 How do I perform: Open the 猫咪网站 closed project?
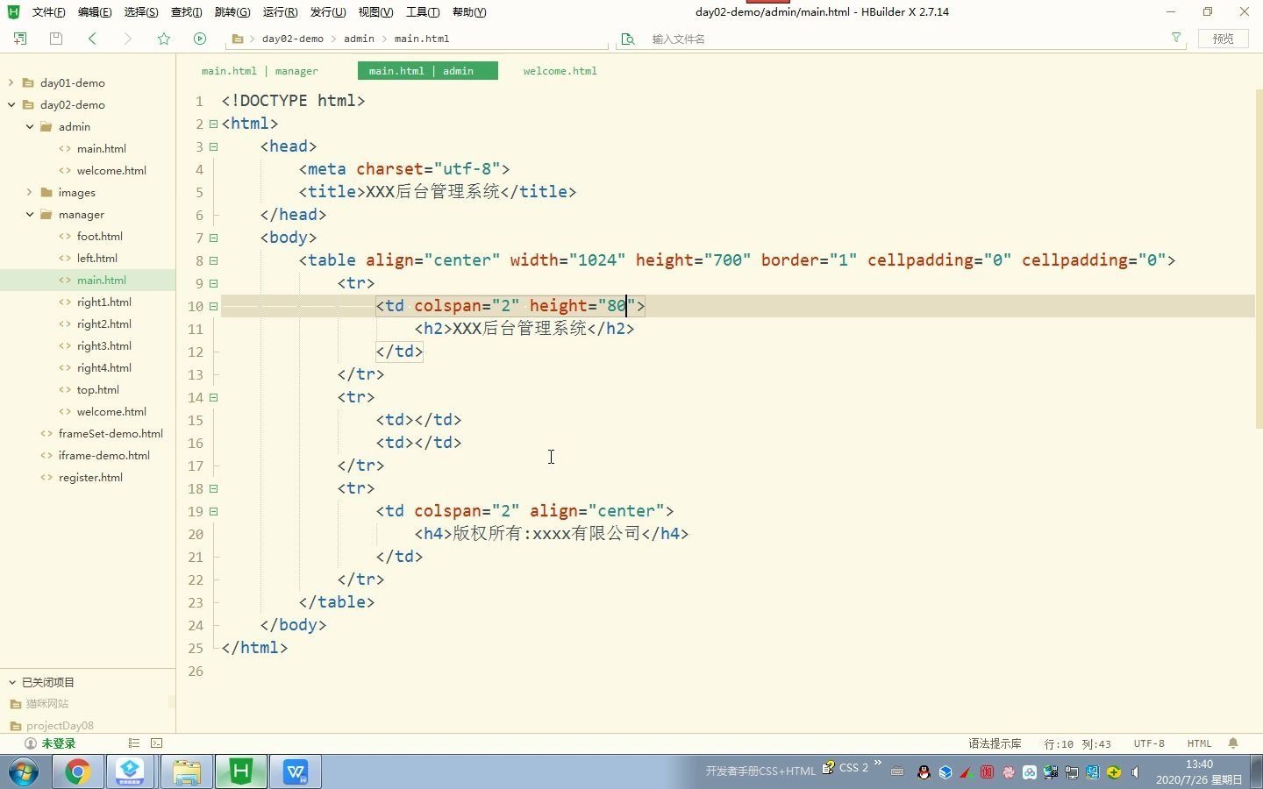tap(47, 703)
